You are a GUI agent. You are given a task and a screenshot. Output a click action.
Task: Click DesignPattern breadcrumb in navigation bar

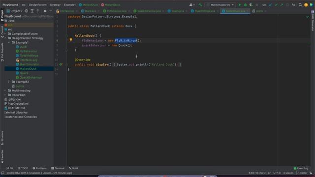(37, 5)
